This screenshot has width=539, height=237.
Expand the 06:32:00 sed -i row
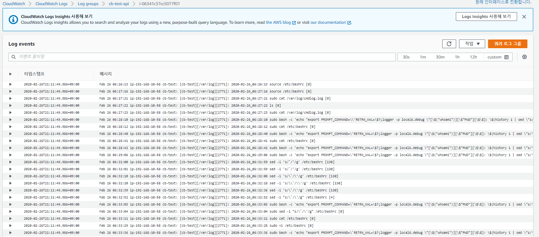10,162
